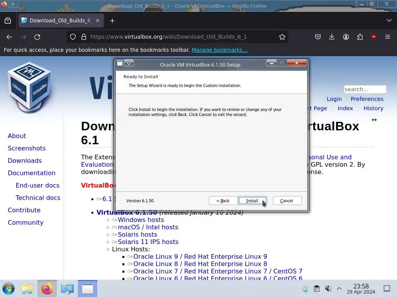Open the Manage bookmarks link
397x297 pixels.
219,50
